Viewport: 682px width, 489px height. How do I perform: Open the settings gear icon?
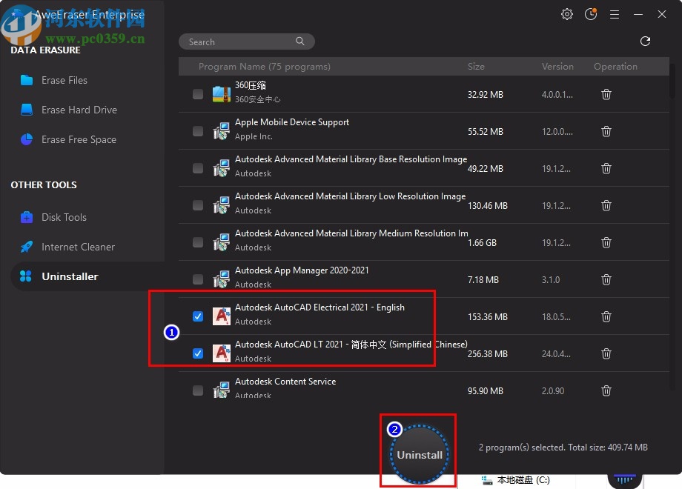[x=566, y=14]
